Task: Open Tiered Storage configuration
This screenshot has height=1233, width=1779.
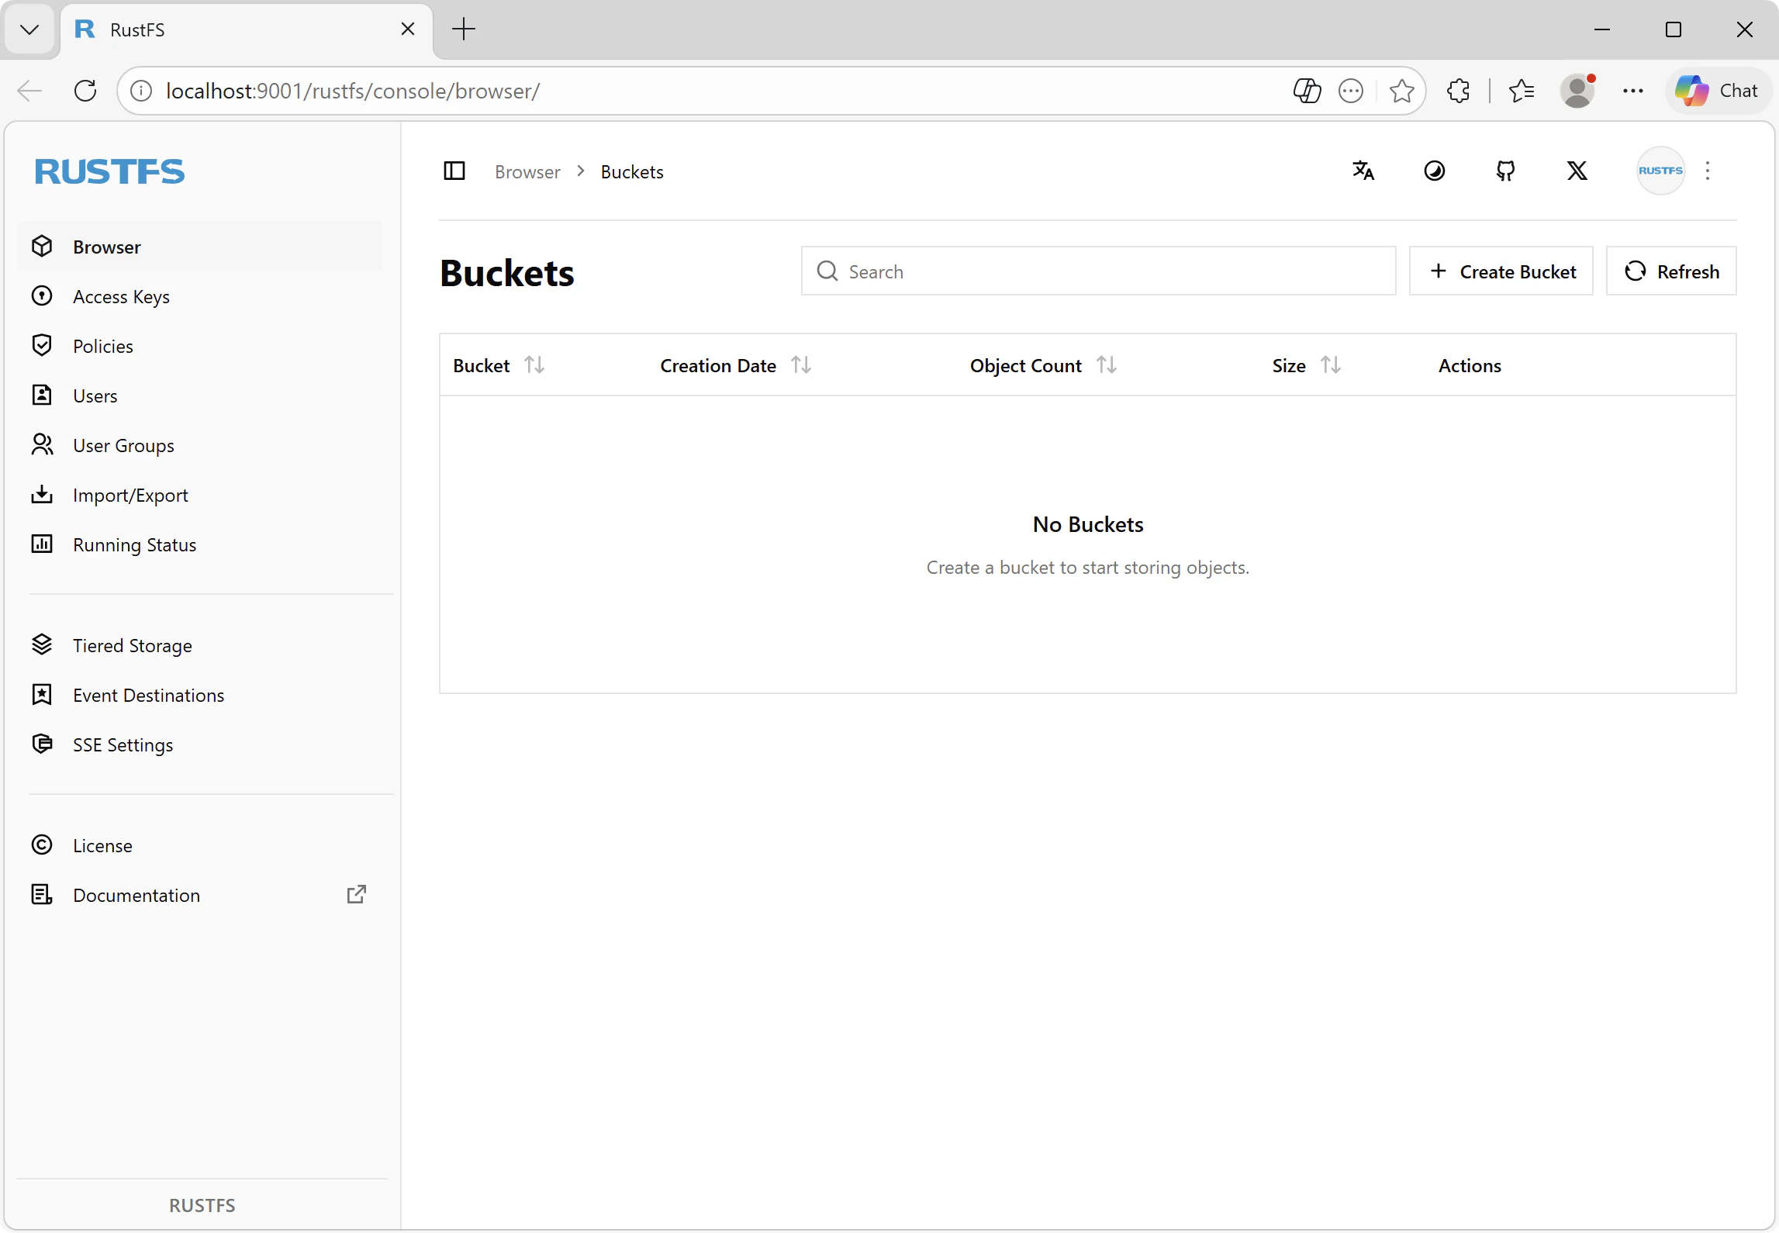Action: [x=133, y=645]
